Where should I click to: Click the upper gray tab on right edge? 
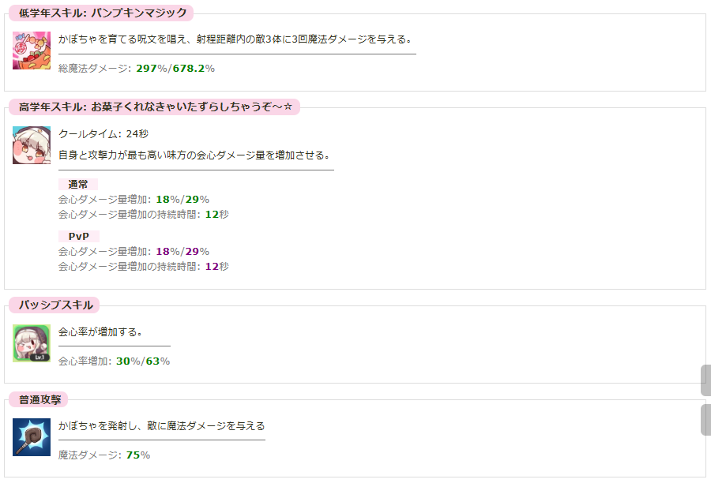(x=705, y=380)
